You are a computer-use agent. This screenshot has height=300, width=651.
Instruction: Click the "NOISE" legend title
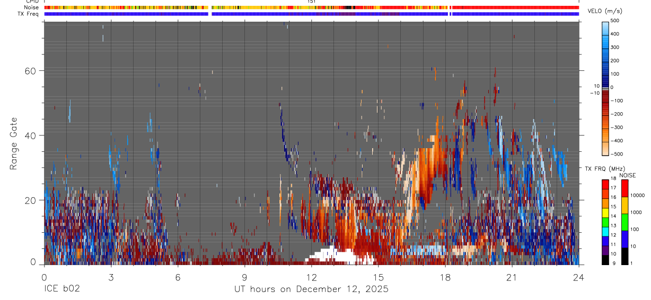[x=627, y=175]
